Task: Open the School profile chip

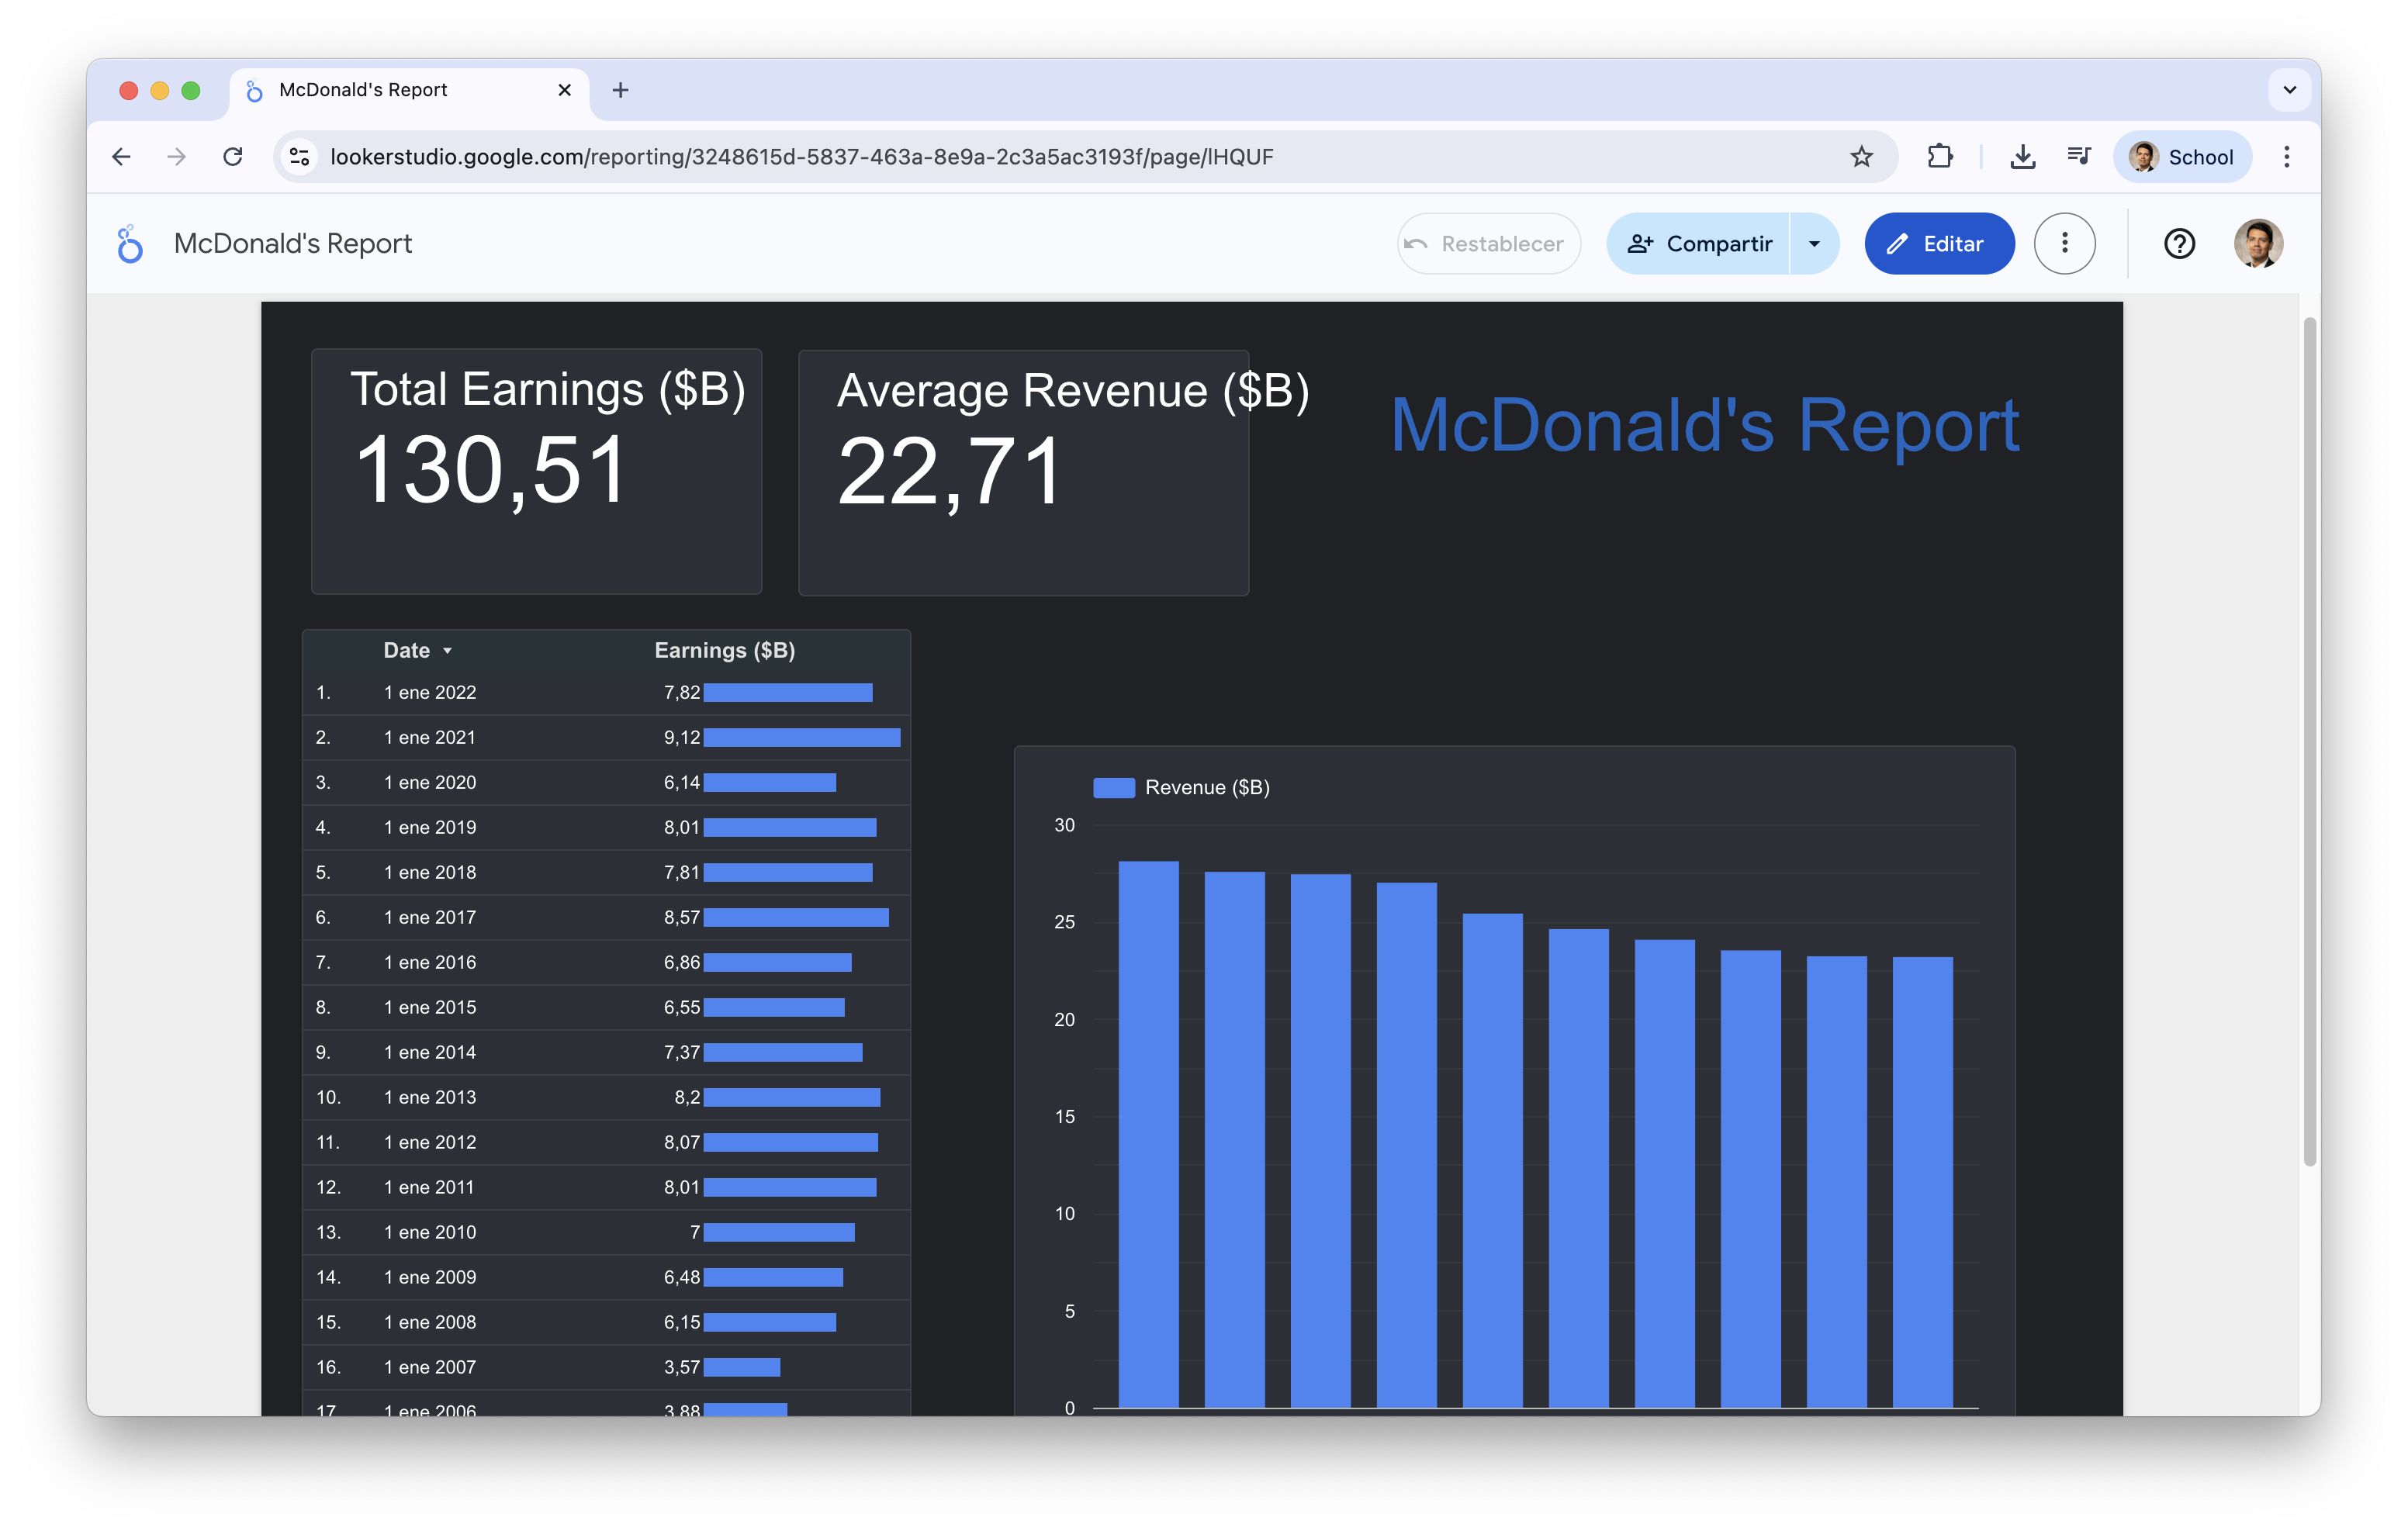Action: click(2182, 157)
